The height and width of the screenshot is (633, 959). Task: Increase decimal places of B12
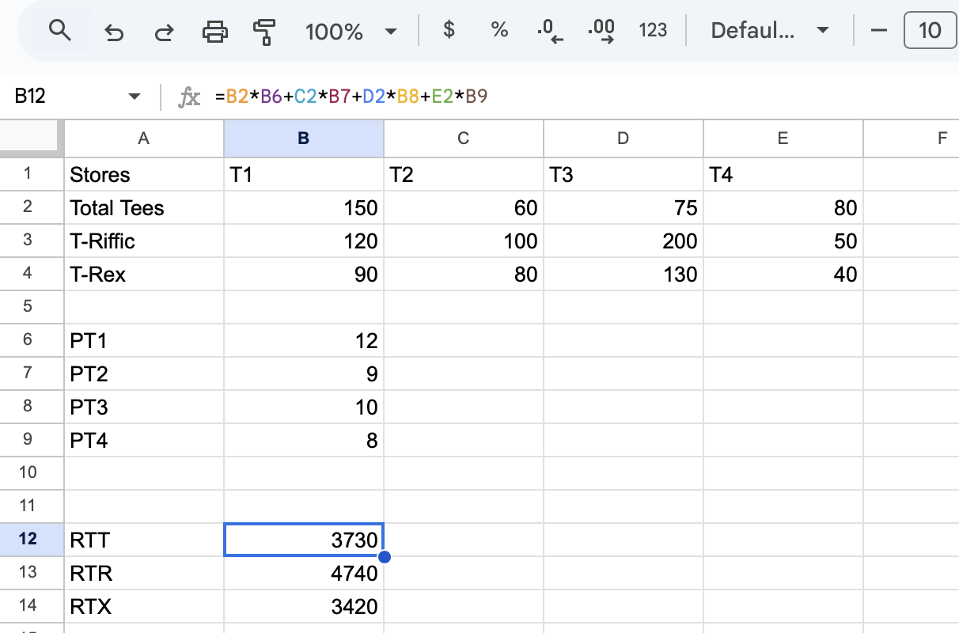[601, 30]
